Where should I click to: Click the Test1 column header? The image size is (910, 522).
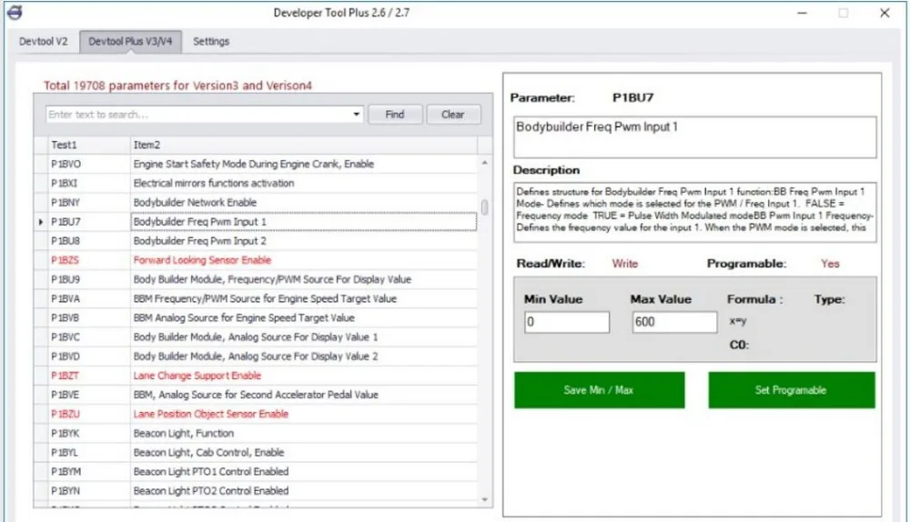click(x=89, y=145)
